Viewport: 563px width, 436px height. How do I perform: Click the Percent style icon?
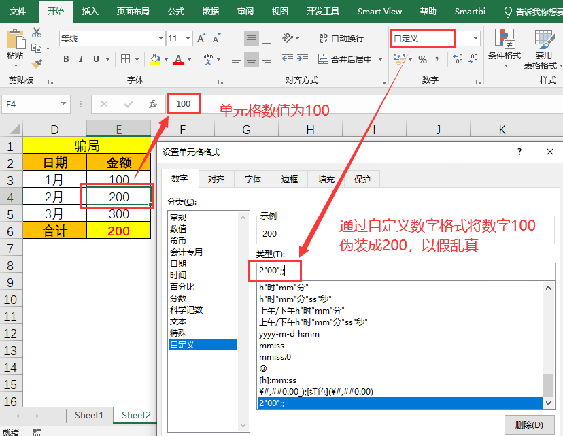click(x=422, y=58)
